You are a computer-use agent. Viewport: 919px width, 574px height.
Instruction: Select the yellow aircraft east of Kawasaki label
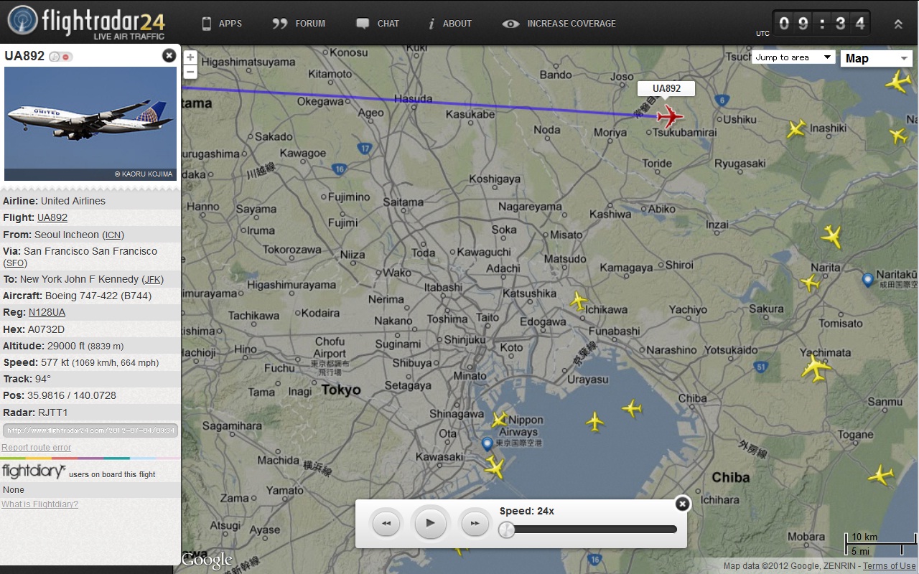(x=495, y=468)
